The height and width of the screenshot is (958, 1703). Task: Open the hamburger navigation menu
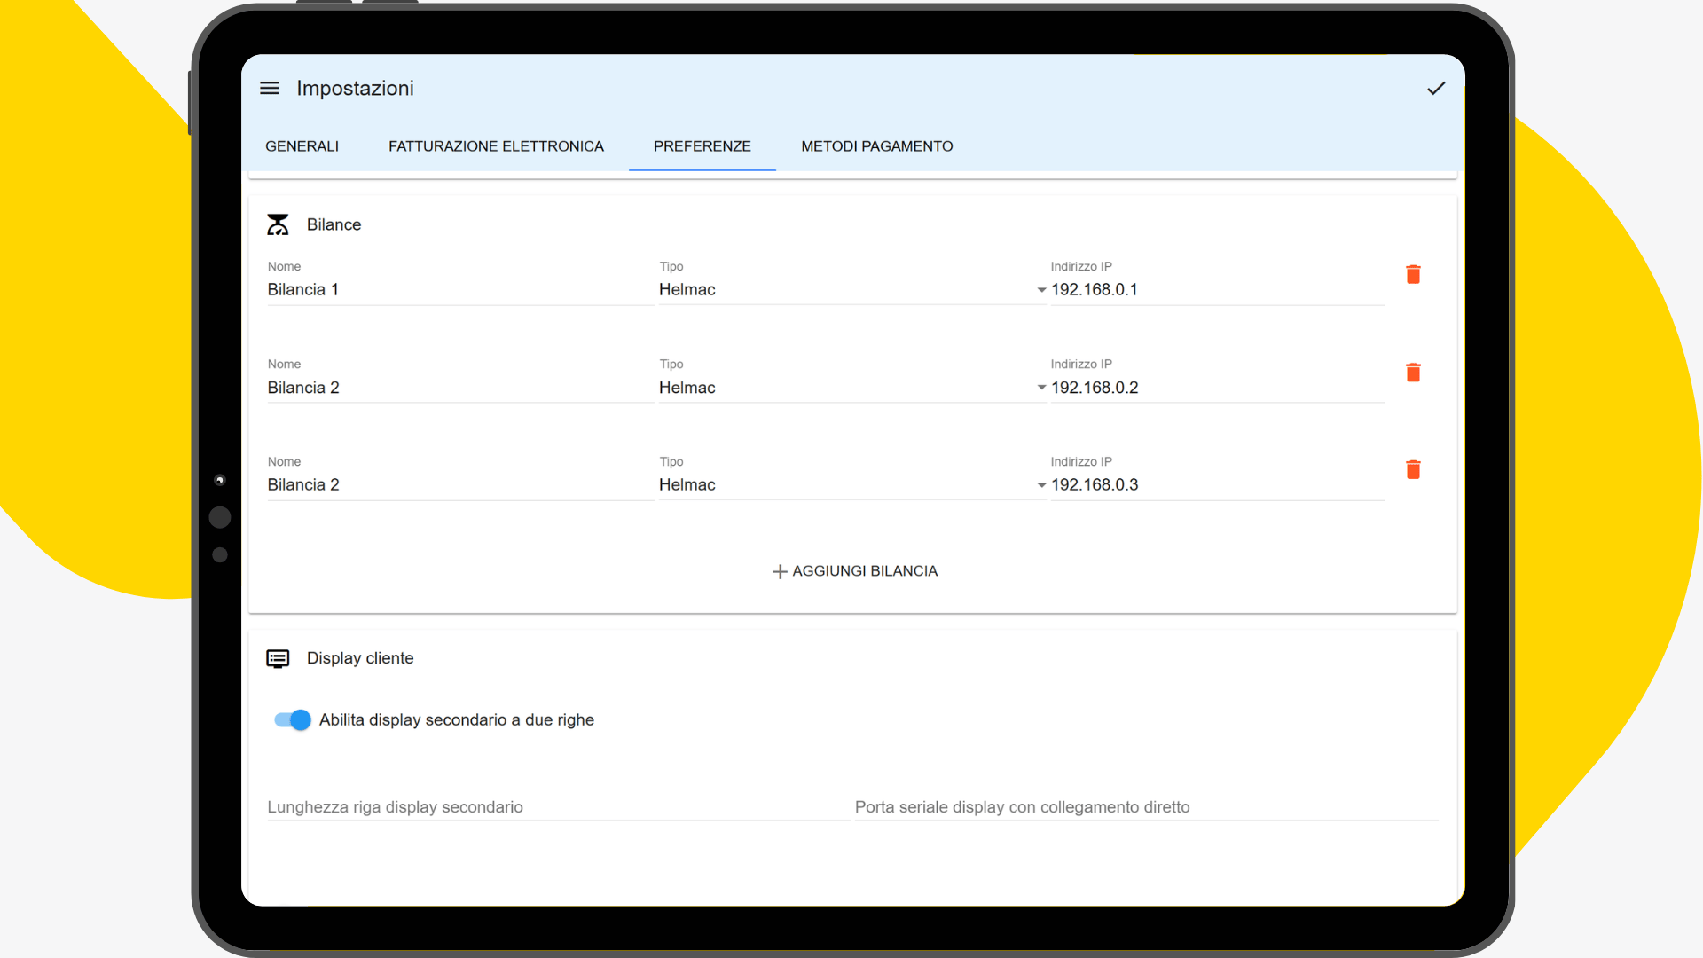pos(270,88)
